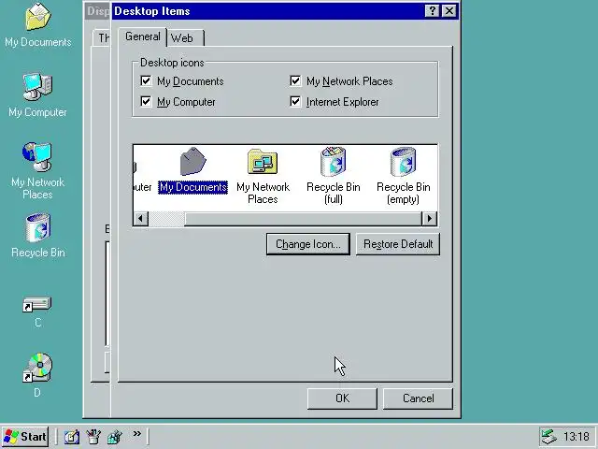
Task: Uncheck the My Computer checkbox
Action: (x=146, y=101)
